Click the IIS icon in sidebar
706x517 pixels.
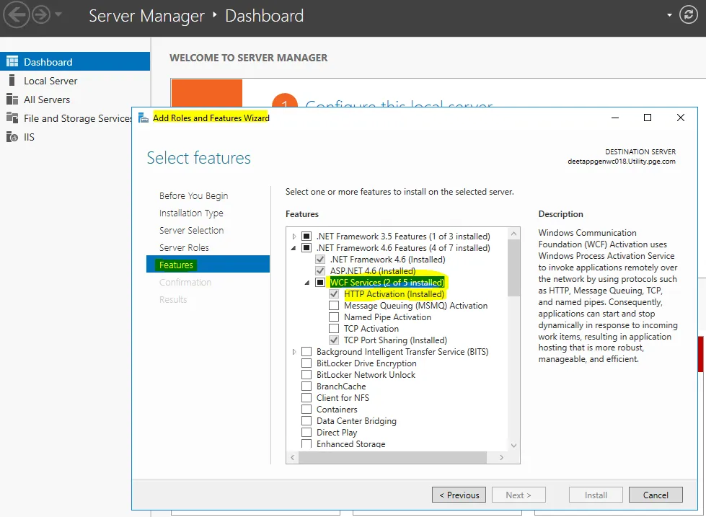tap(12, 137)
